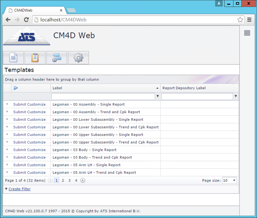Click the browser forward arrow
The image size is (257, 218).
click(17, 20)
